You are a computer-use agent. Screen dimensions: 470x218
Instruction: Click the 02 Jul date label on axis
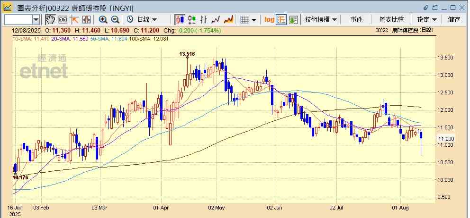coord(336,208)
